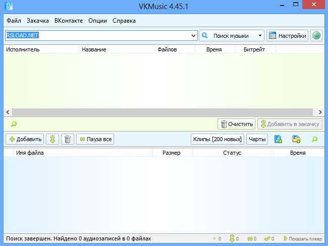Click the trash bin icon in download toolbar
This screenshot has height=246, width=328.
pyautogui.click(x=68, y=139)
